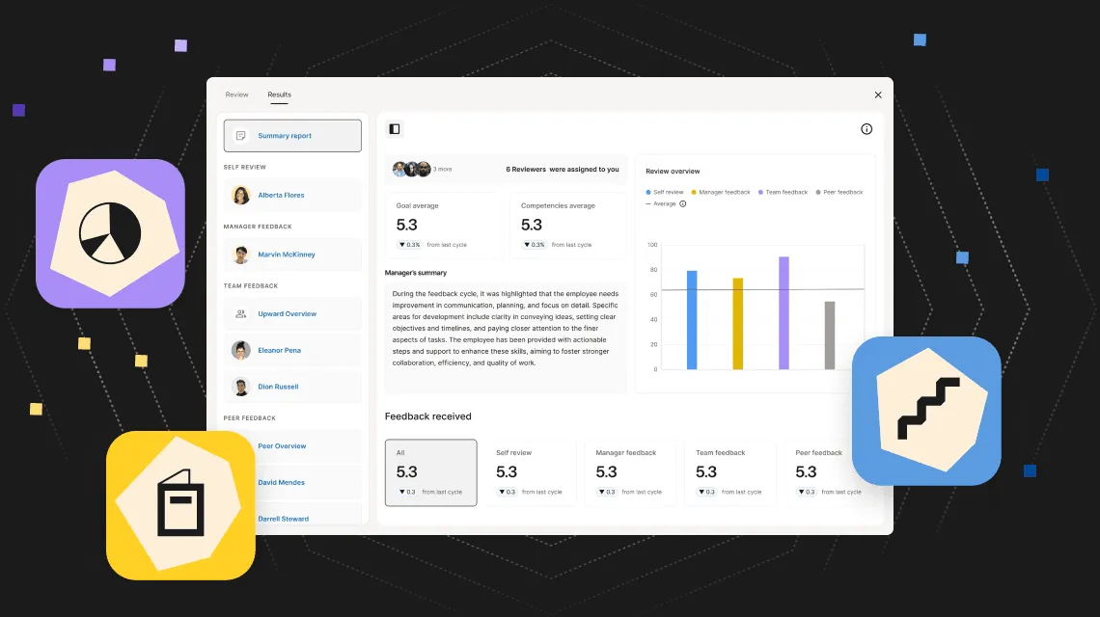Click Eleanor Pena avatar
The height and width of the screenshot is (617, 1100).
[240, 350]
